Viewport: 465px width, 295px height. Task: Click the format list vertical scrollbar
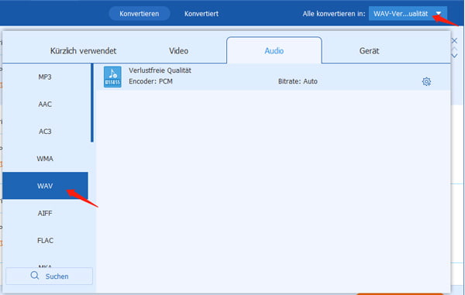click(92, 103)
